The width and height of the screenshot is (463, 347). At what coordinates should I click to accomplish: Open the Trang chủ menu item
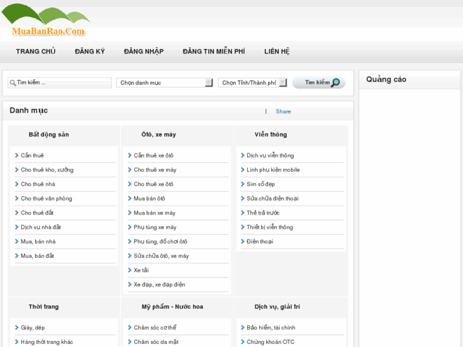(36, 52)
